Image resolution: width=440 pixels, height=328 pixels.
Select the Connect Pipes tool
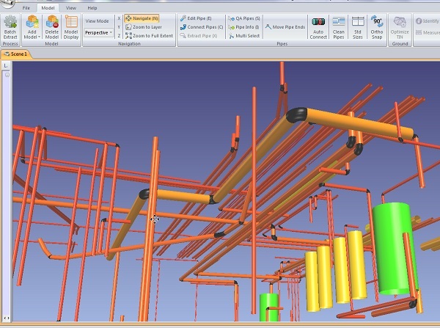pyautogui.click(x=202, y=26)
